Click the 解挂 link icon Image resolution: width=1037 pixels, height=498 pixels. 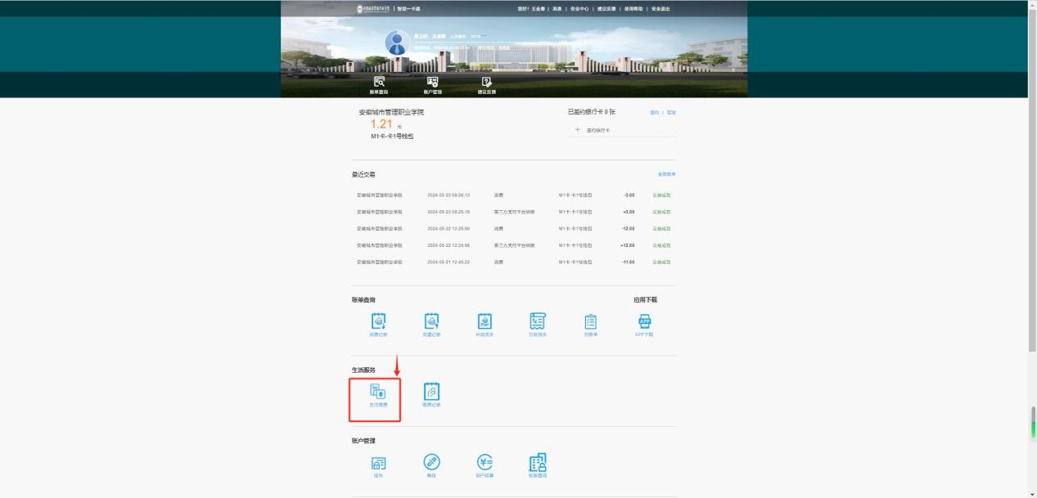(x=431, y=464)
